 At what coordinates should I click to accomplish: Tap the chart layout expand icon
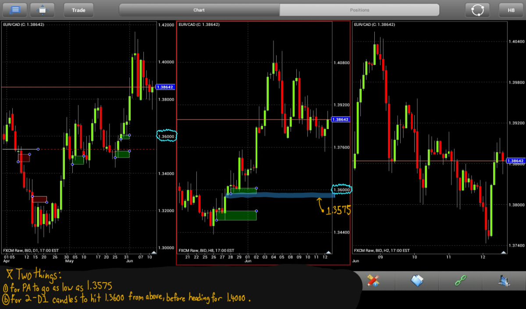pyautogui.click(x=43, y=10)
